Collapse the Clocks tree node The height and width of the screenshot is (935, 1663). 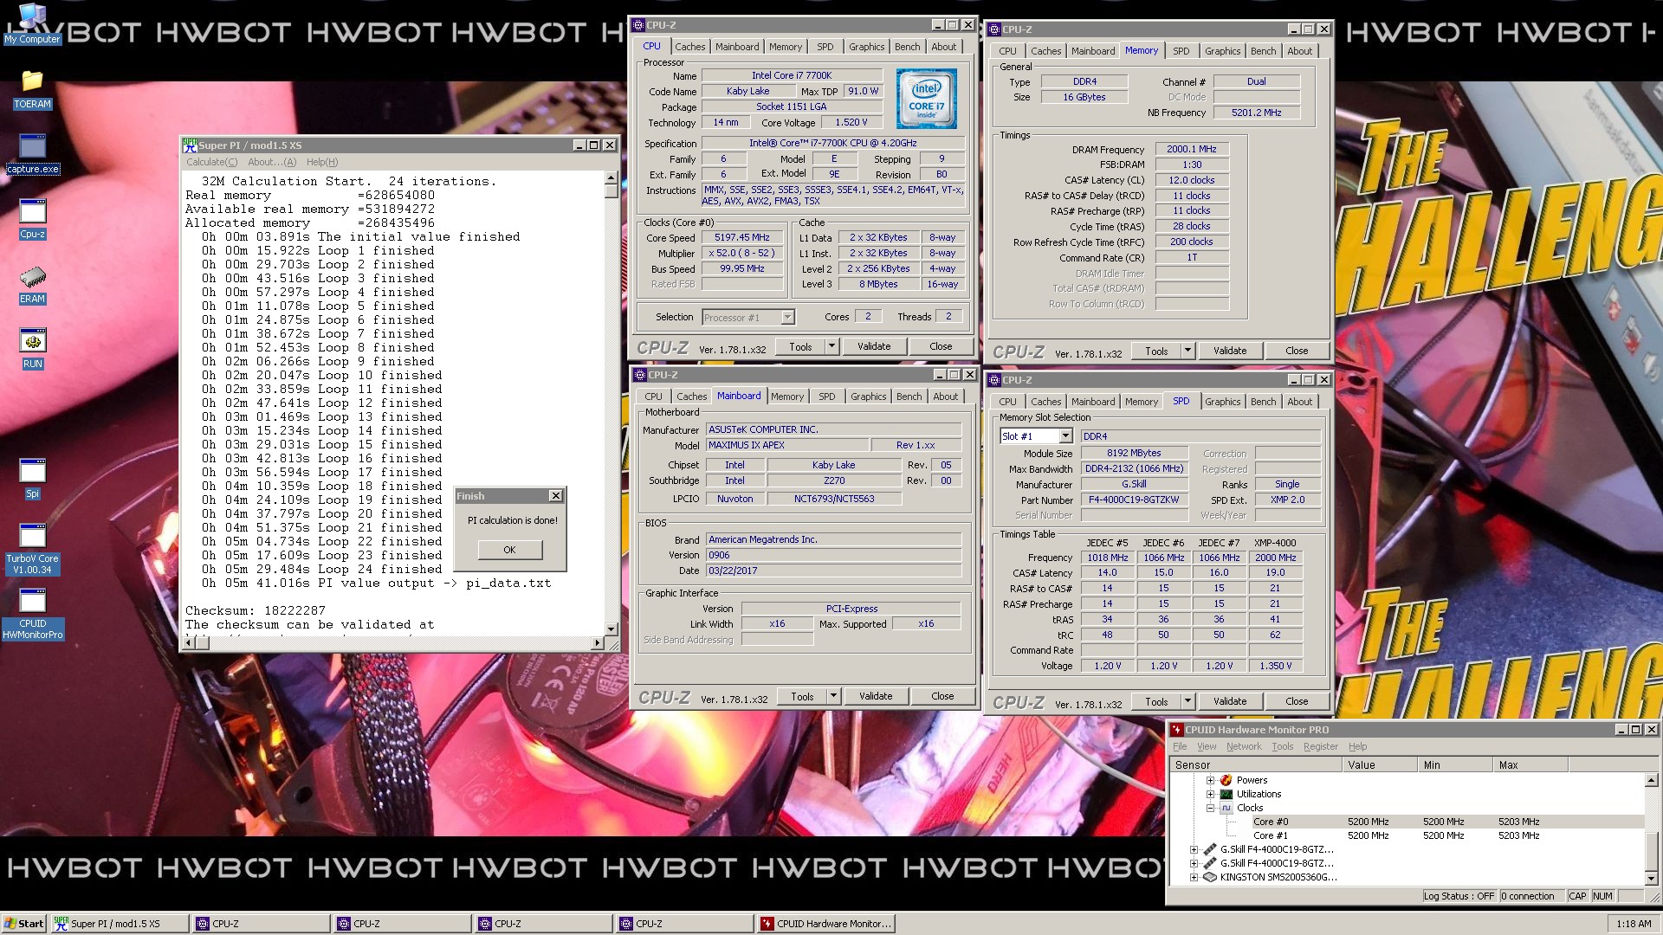pyautogui.click(x=1210, y=808)
